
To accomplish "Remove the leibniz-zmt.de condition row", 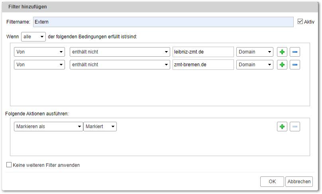I will coord(295,52).
